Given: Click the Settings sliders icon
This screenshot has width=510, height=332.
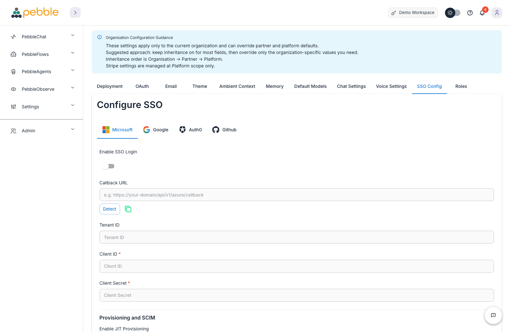Looking at the screenshot, I should pos(13,107).
